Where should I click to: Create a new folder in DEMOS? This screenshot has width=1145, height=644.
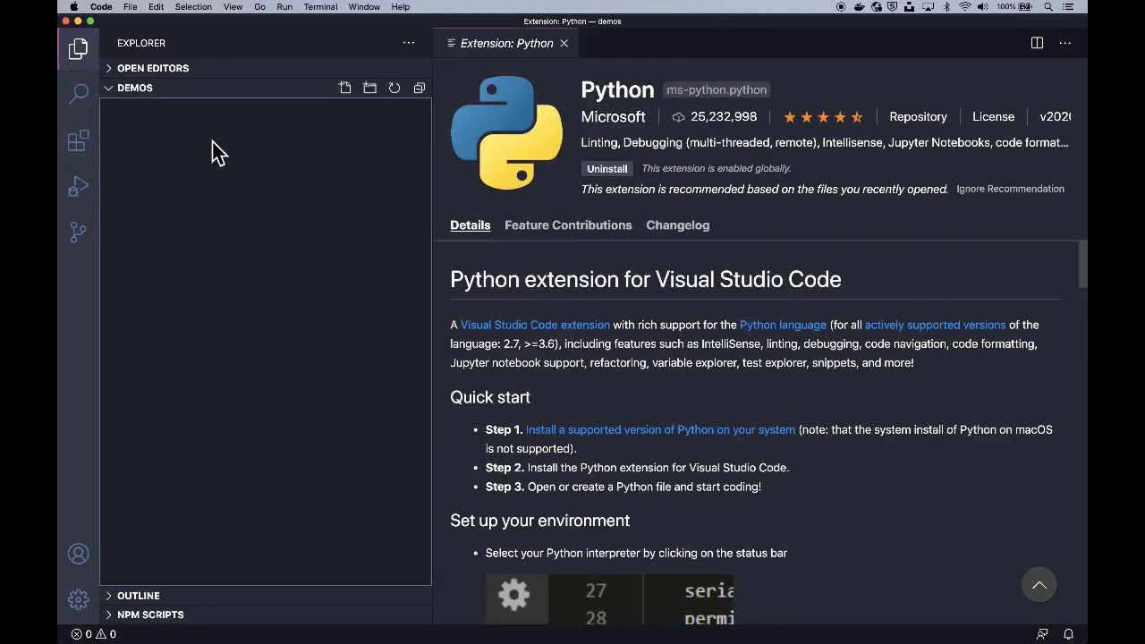click(x=369, y=88)
